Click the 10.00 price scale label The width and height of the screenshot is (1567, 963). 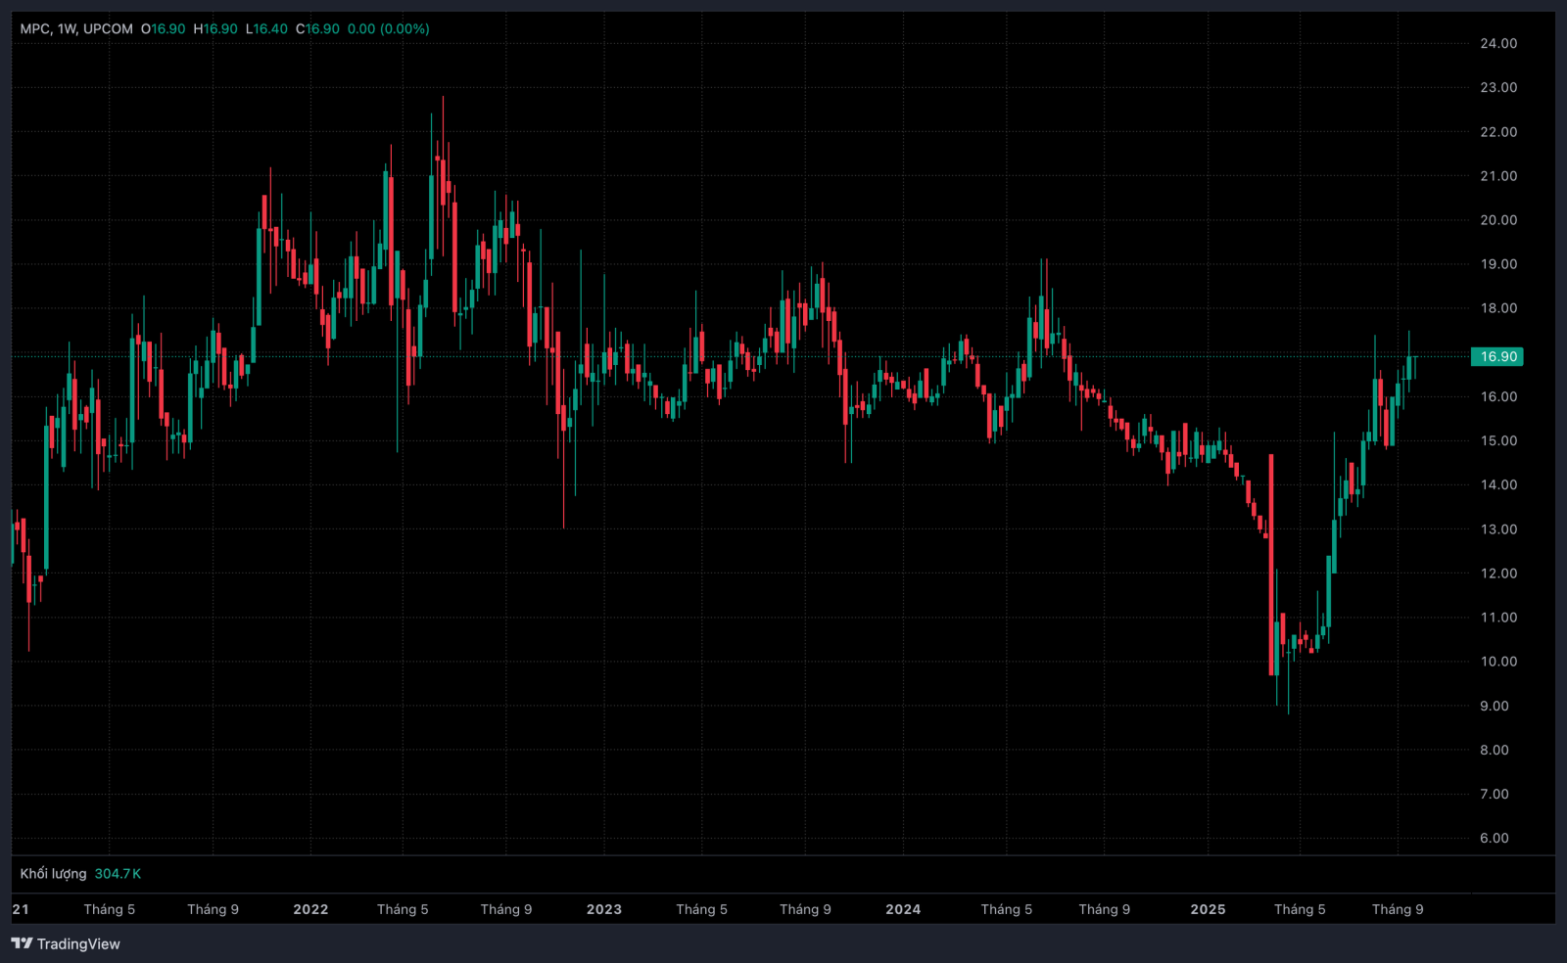coord(1498,661)
